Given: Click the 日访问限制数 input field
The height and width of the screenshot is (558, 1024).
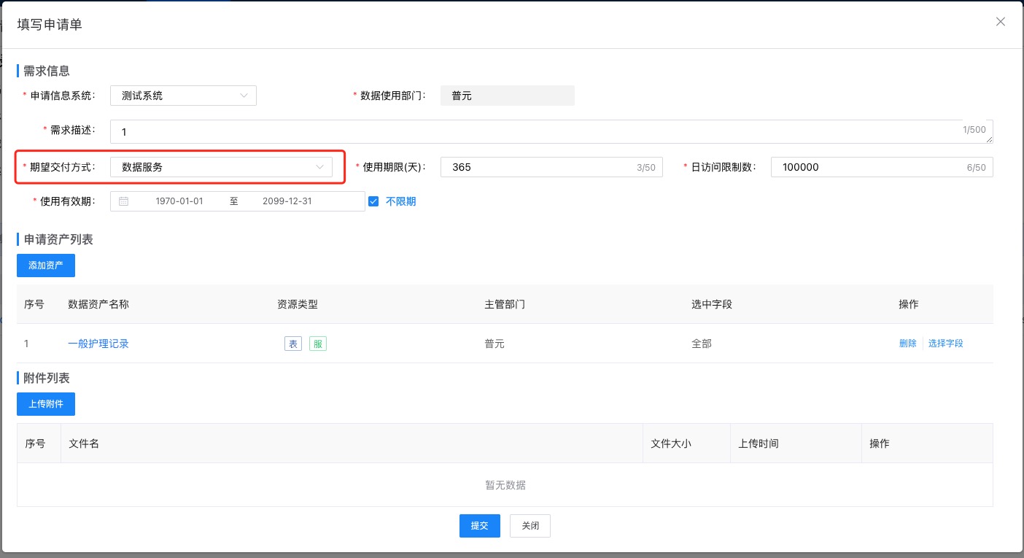Looking at the screenshot, I should (868, 167).
